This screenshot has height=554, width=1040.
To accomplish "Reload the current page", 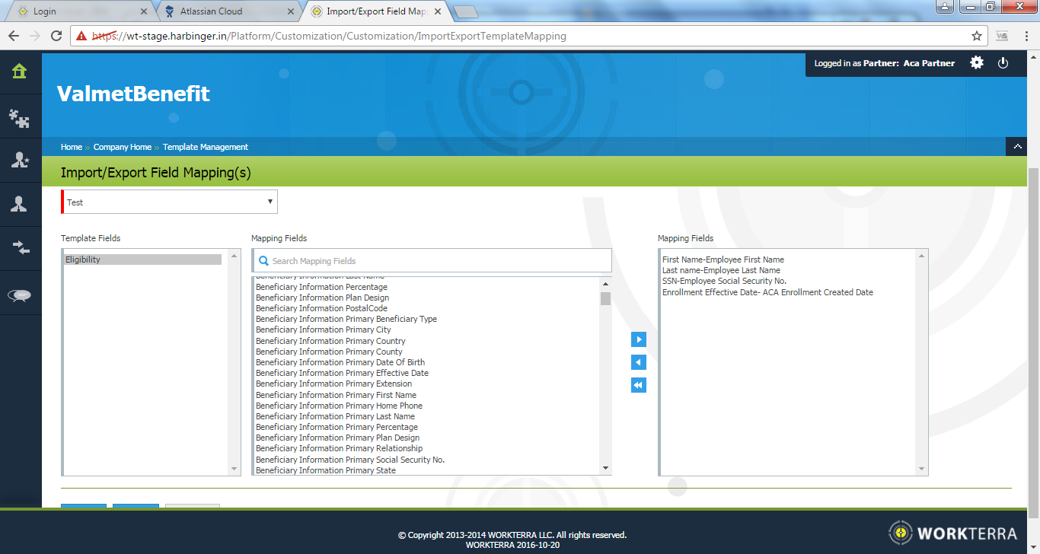I will 56,36.
